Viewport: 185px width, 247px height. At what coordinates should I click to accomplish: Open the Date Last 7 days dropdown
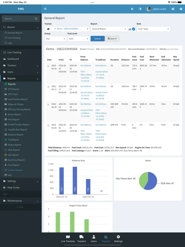tap(154, 29)
